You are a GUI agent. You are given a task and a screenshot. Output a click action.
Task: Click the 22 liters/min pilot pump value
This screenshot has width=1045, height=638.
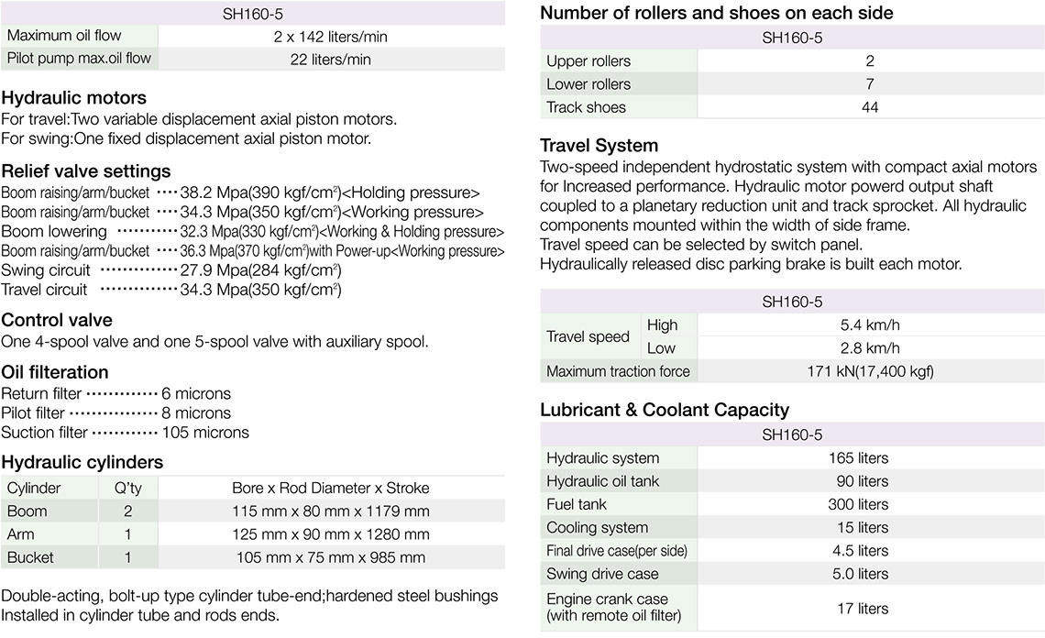point(331,60)
